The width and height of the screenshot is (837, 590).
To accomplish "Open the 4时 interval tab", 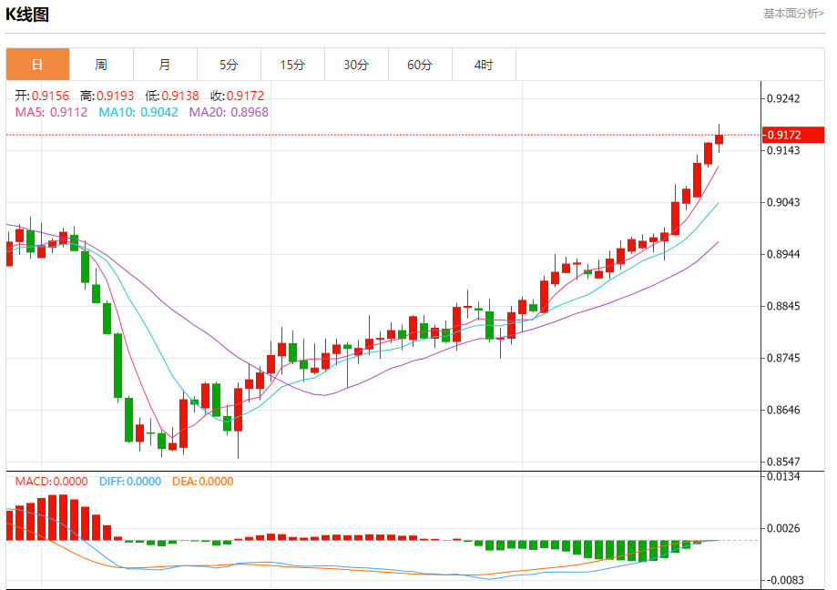I will (x=484, y=65).
